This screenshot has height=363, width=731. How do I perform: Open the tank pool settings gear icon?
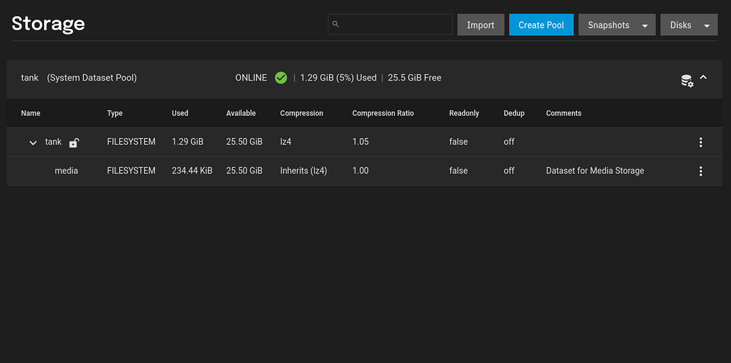[687, 80]
